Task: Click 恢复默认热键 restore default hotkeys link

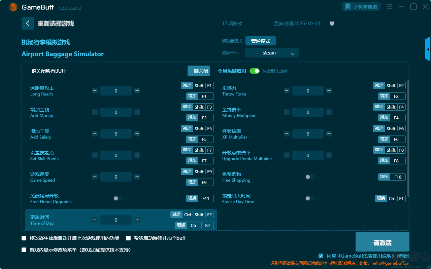Action: click(x=275, y=71)
